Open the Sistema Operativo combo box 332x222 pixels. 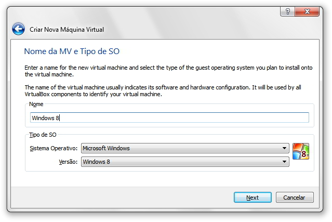pos(185,148)
